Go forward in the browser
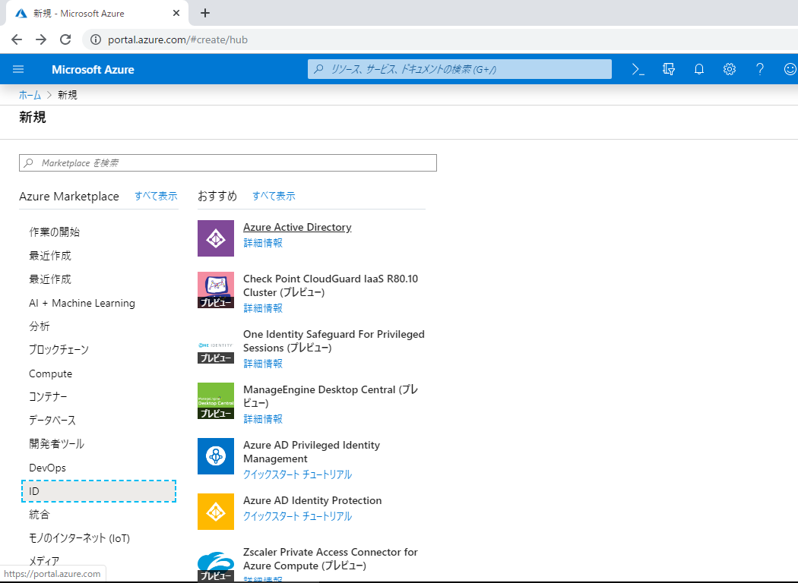Screen dimensions: 798x583 41,39
